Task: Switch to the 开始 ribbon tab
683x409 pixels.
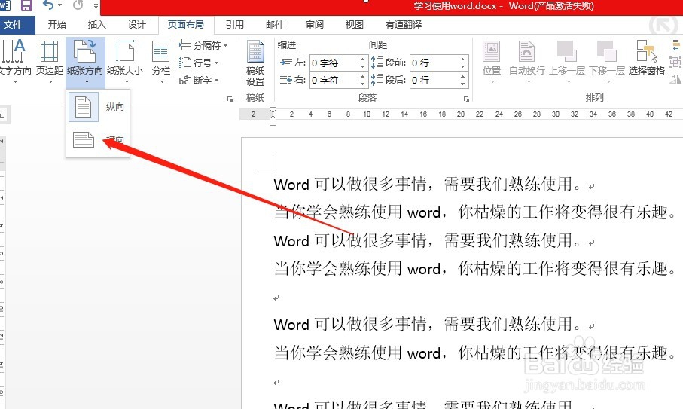Action: tap(56, 25)
